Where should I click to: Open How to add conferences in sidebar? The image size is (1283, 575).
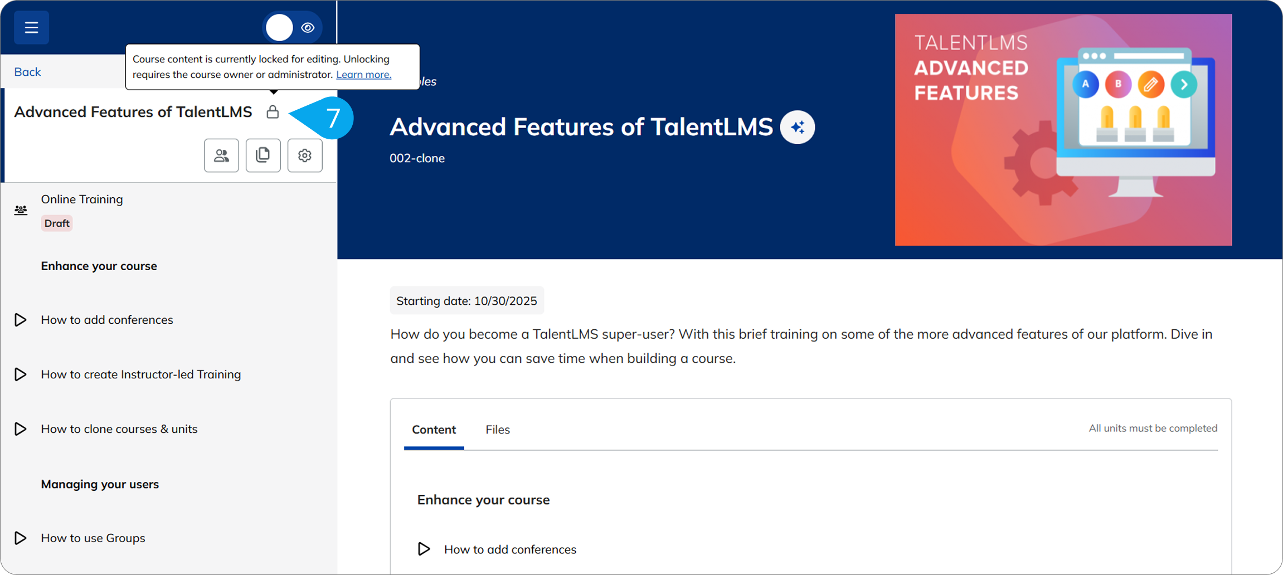point(107,320)
